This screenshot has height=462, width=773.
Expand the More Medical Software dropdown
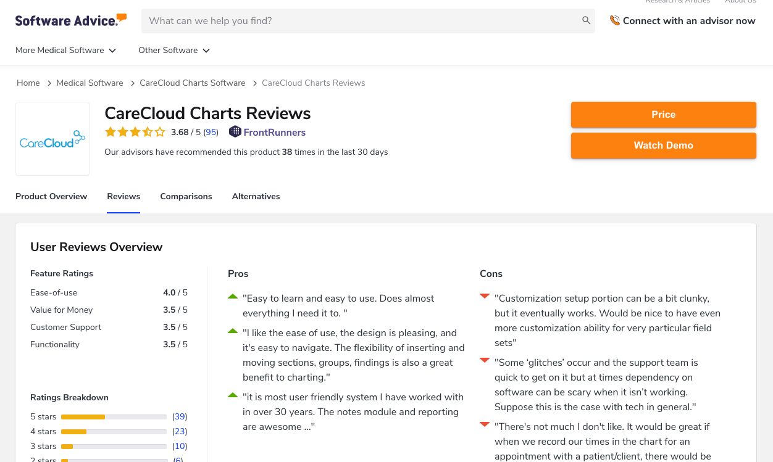click(65, 51)
